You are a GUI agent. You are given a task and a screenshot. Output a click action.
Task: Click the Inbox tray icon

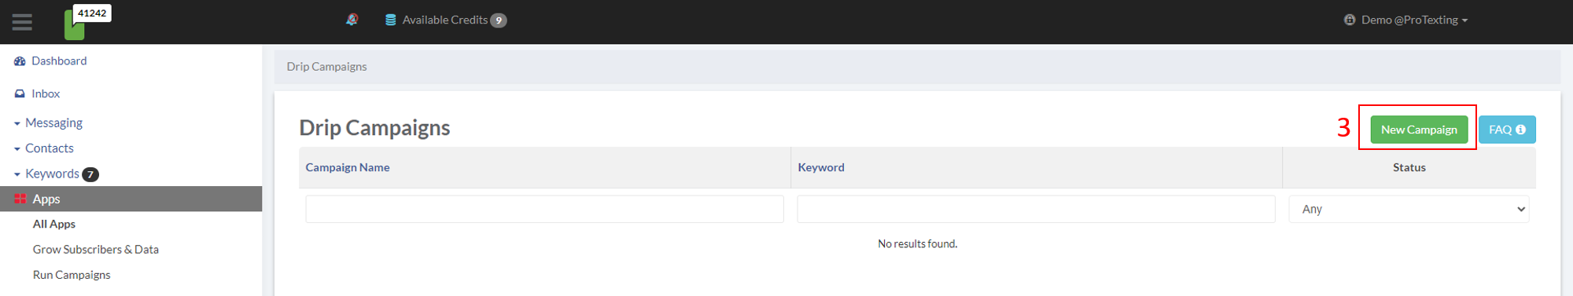(x=20, y=93)
